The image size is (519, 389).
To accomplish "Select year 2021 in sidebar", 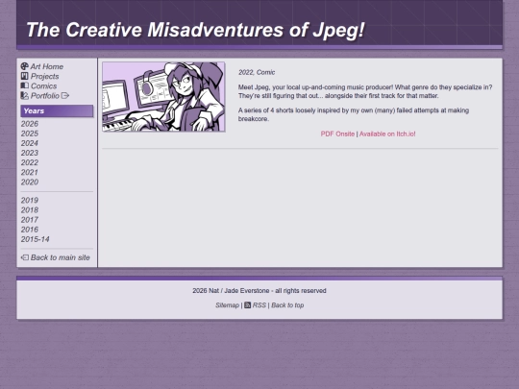I will pyautogui.click(x=30, y=172).
